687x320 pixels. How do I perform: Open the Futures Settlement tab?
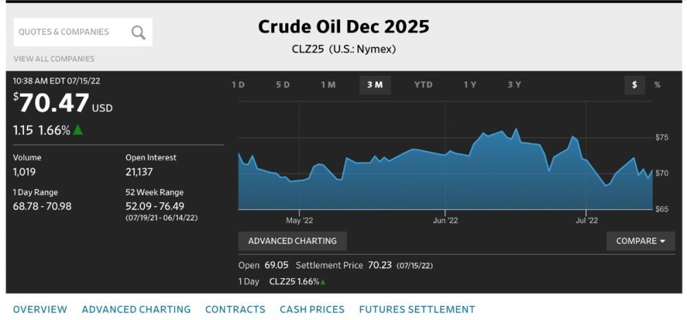417,310
